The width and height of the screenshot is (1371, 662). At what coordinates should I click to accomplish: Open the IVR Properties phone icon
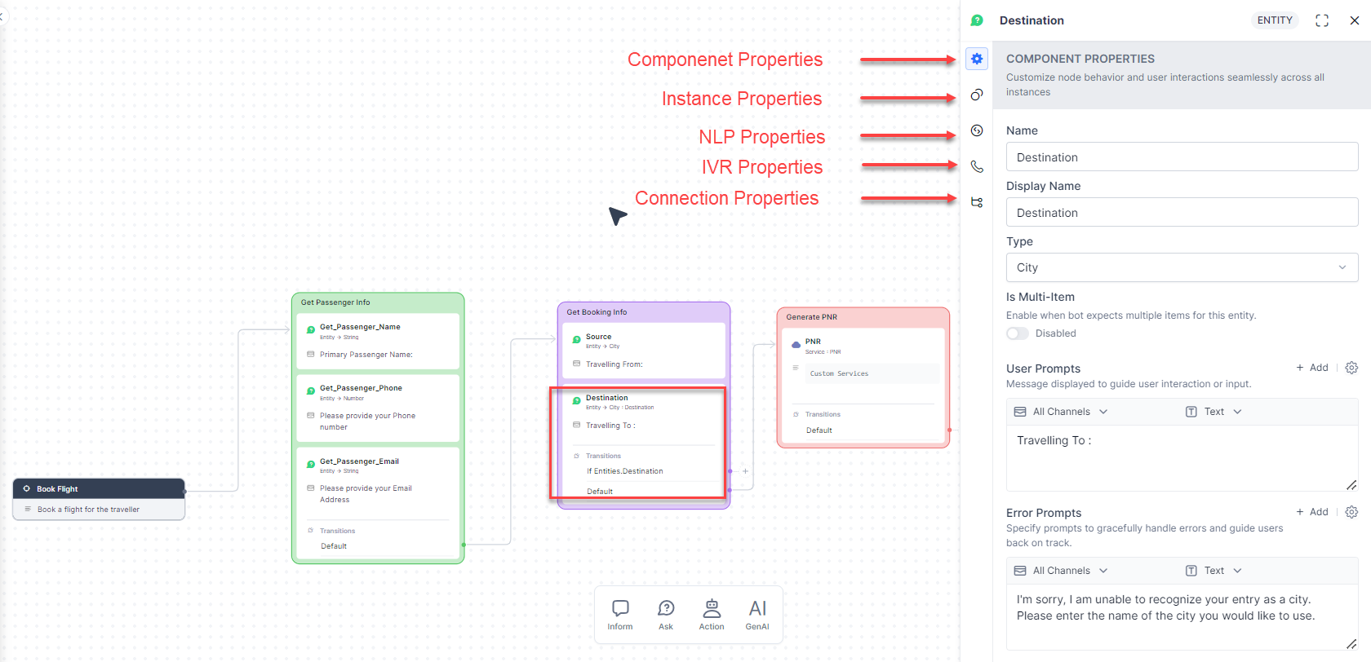pyautogui.click(x=977, y=166)
